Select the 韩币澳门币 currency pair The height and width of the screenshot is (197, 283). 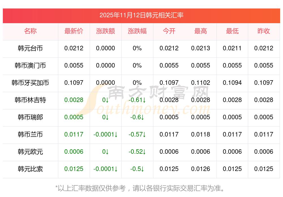pyautogui.click(x=30, y=66)
